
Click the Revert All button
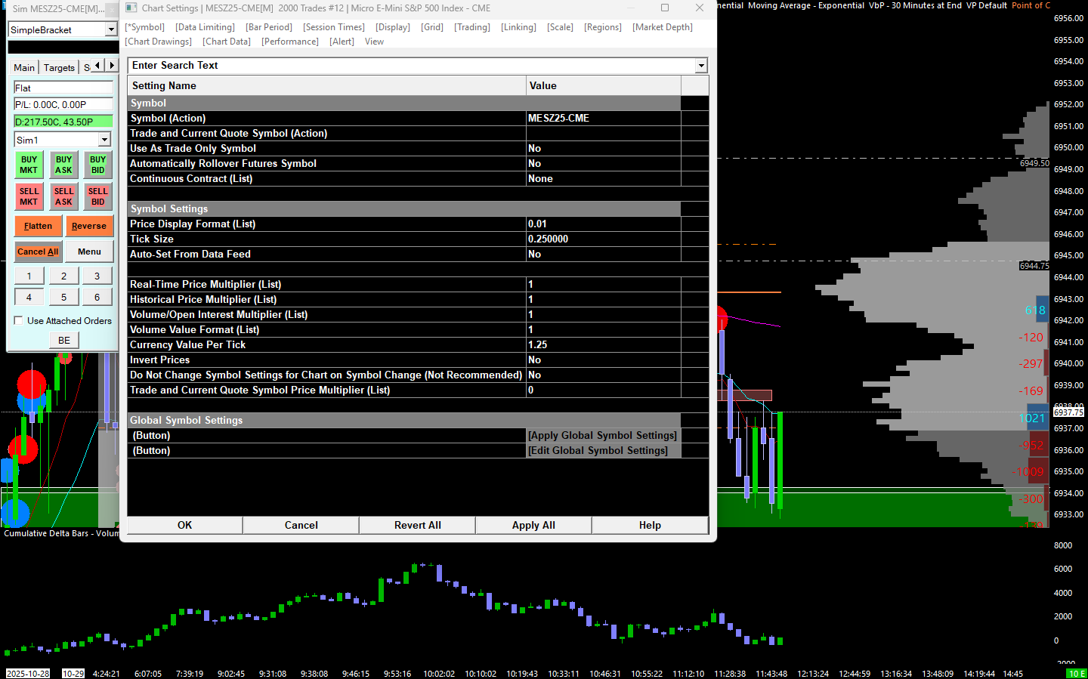tap(417, 525)
